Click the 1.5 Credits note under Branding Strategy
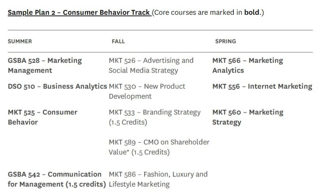The width and height of the screenshot is (334, 194). 128,122
